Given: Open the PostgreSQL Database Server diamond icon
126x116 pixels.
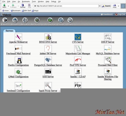Looking at the screenshot, I should pyautogui.click(x=48, y=60).
